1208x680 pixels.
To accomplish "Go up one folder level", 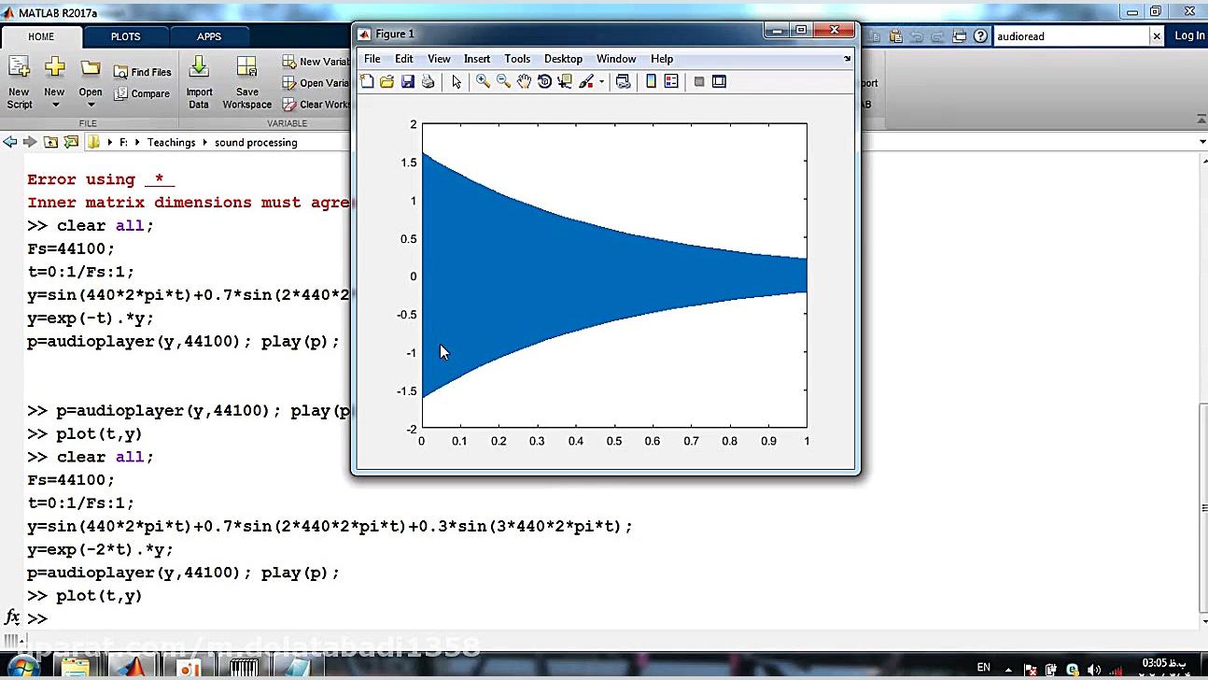I will (x=50, y=142).
